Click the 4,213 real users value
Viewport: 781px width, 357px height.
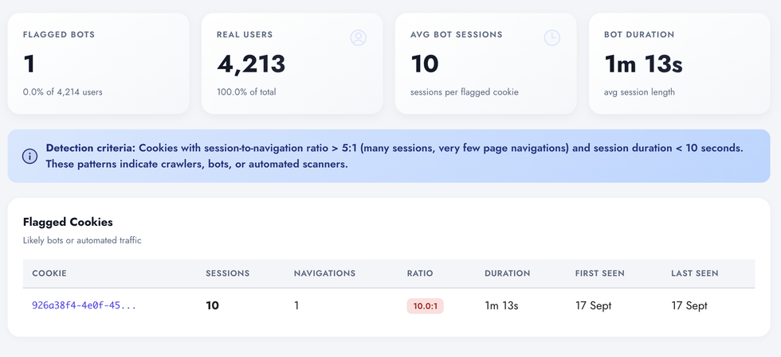pos(251,64)
